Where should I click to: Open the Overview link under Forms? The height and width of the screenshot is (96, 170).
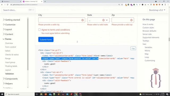click(9, 43)
